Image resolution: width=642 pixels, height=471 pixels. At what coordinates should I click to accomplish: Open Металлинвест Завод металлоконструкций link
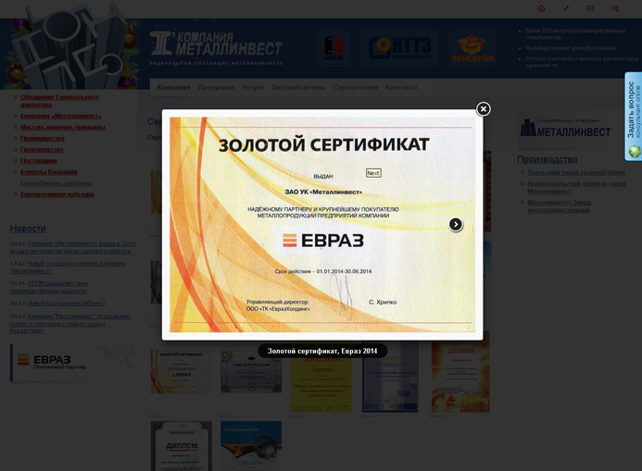pyautogui.click(x=559, y=206)
